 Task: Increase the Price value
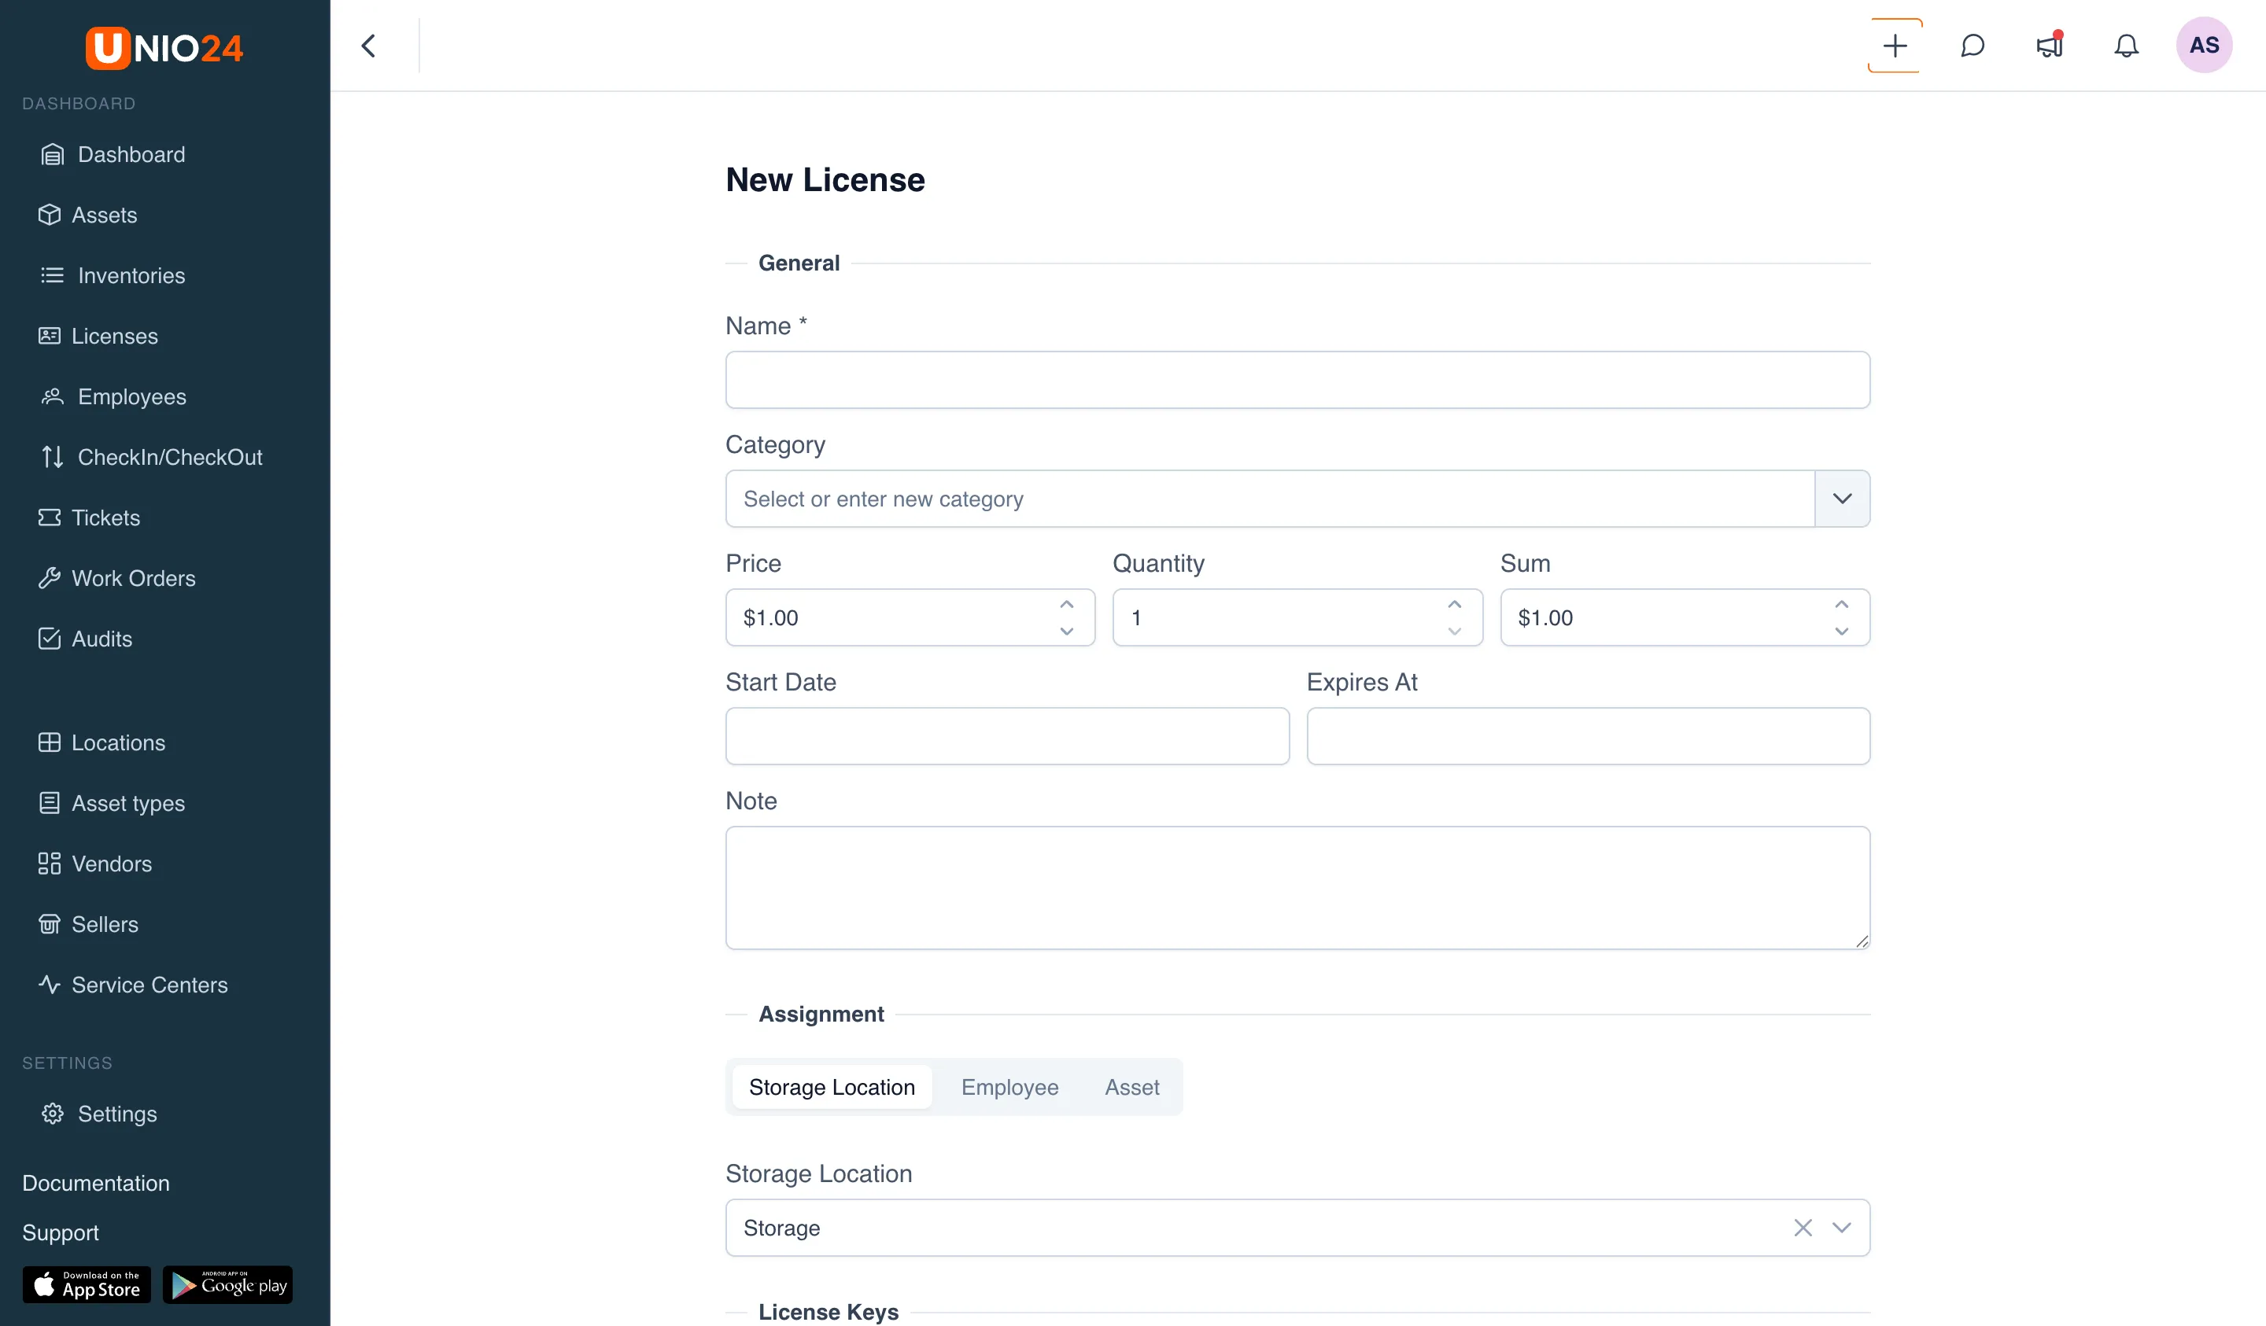(x=1066, y=604)
